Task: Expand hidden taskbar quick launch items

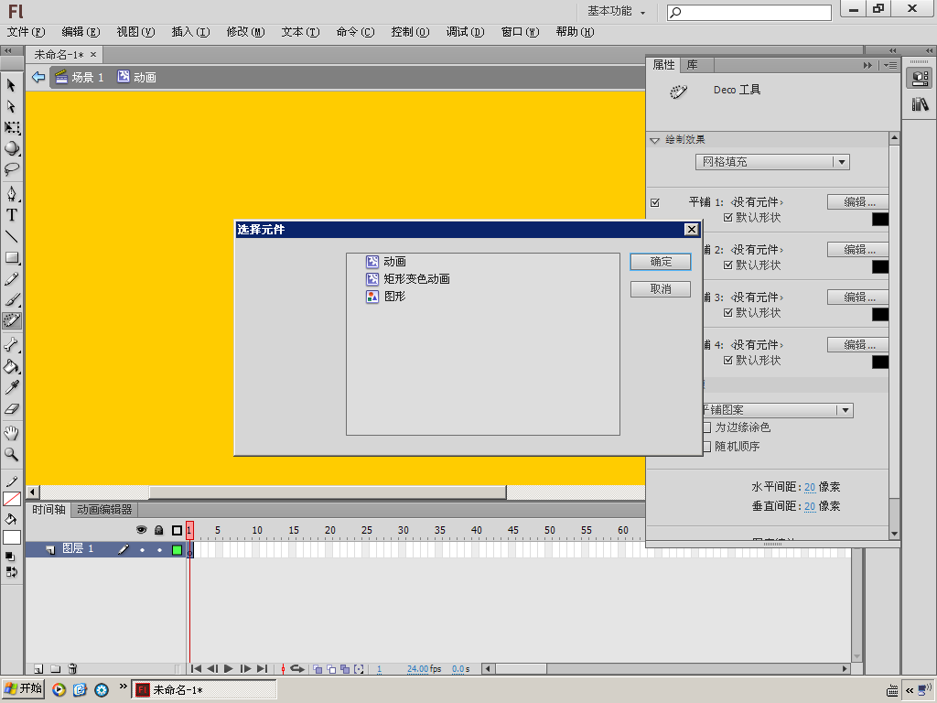Action: point(124,687)
